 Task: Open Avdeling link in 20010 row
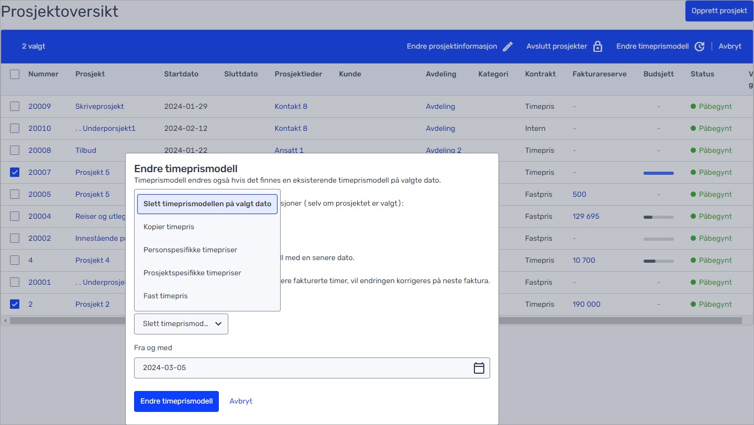[x=440, y=128]
